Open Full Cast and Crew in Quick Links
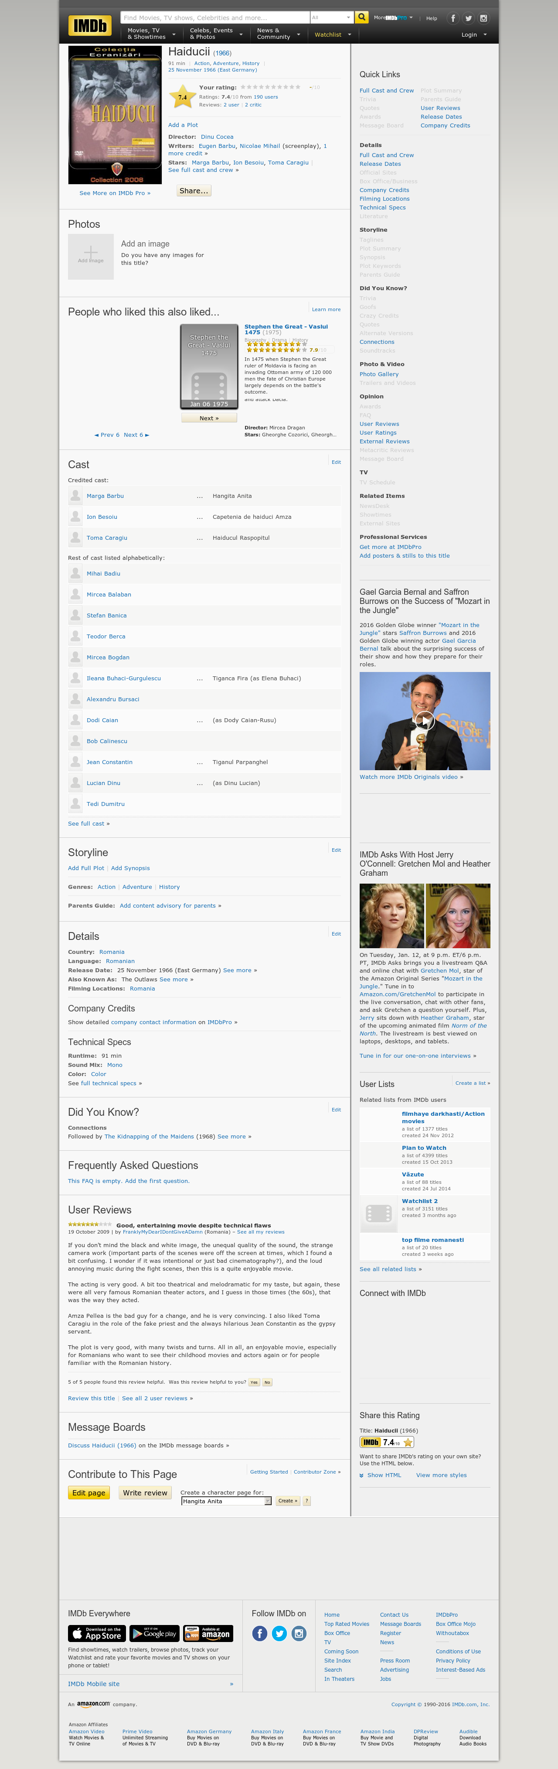The width and height of the screenshot is (558, 1769). click(x=386, y=91)
